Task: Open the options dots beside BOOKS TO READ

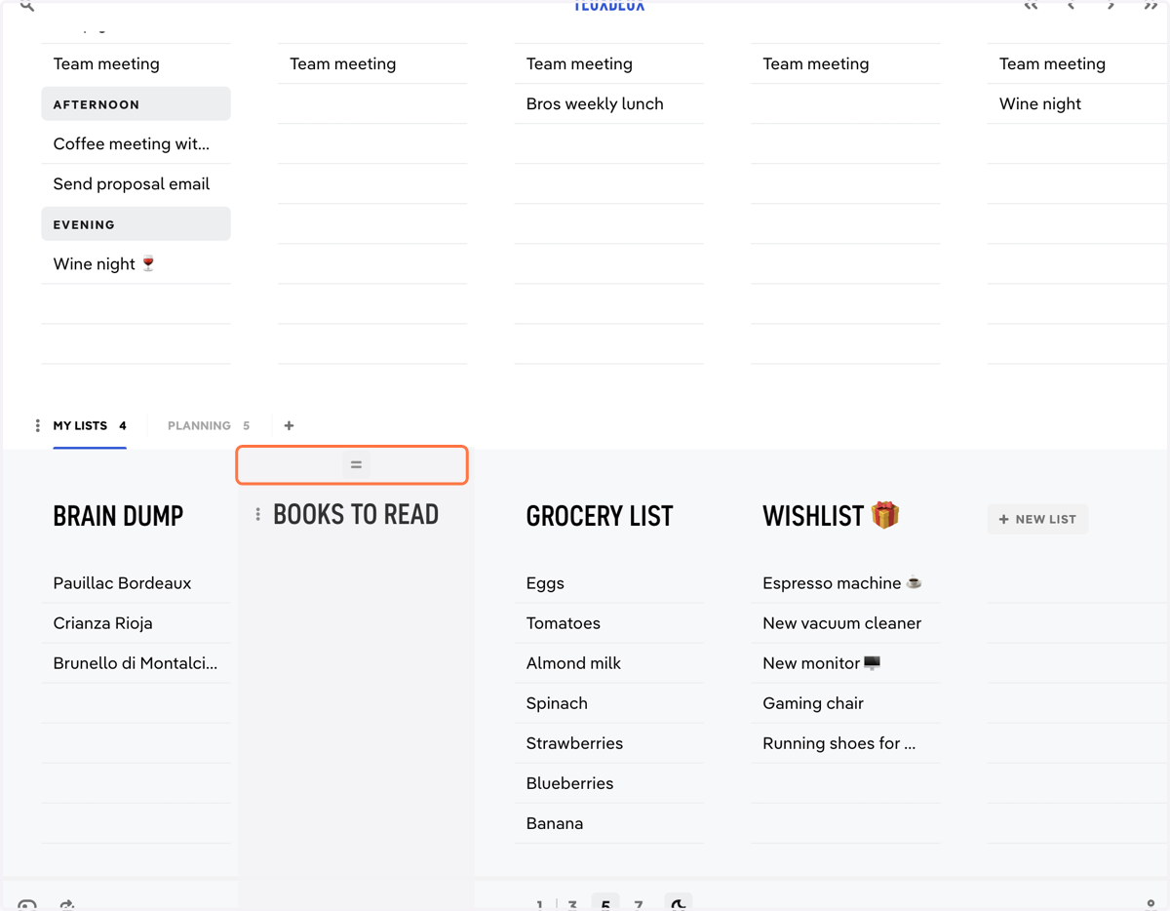Action: (257, 515)
